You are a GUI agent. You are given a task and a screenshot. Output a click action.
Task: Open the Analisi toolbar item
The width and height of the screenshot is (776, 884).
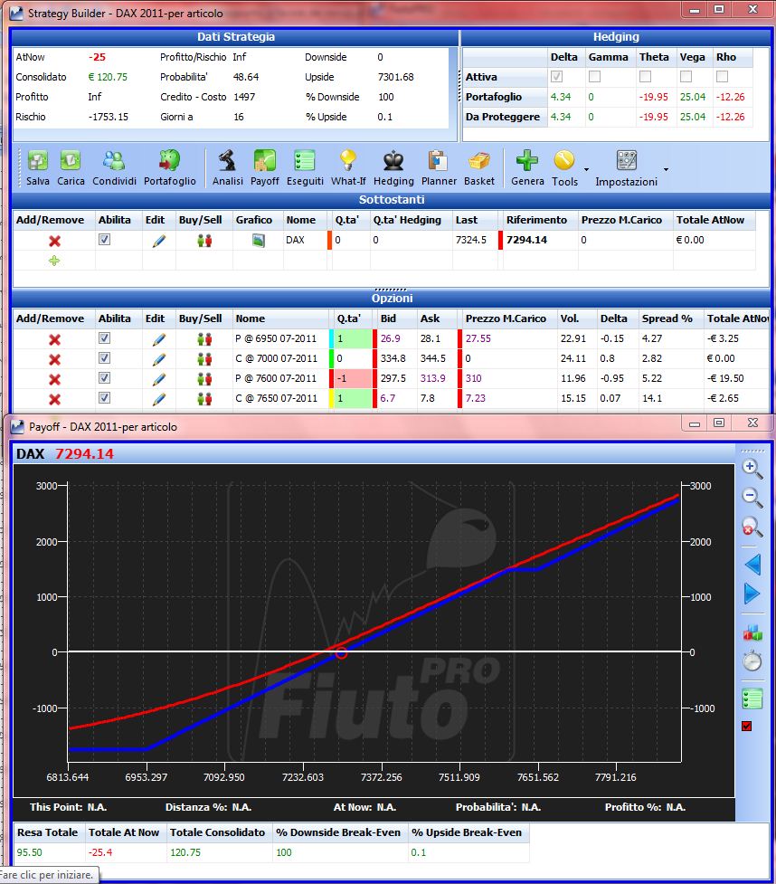tap(228, 167)
